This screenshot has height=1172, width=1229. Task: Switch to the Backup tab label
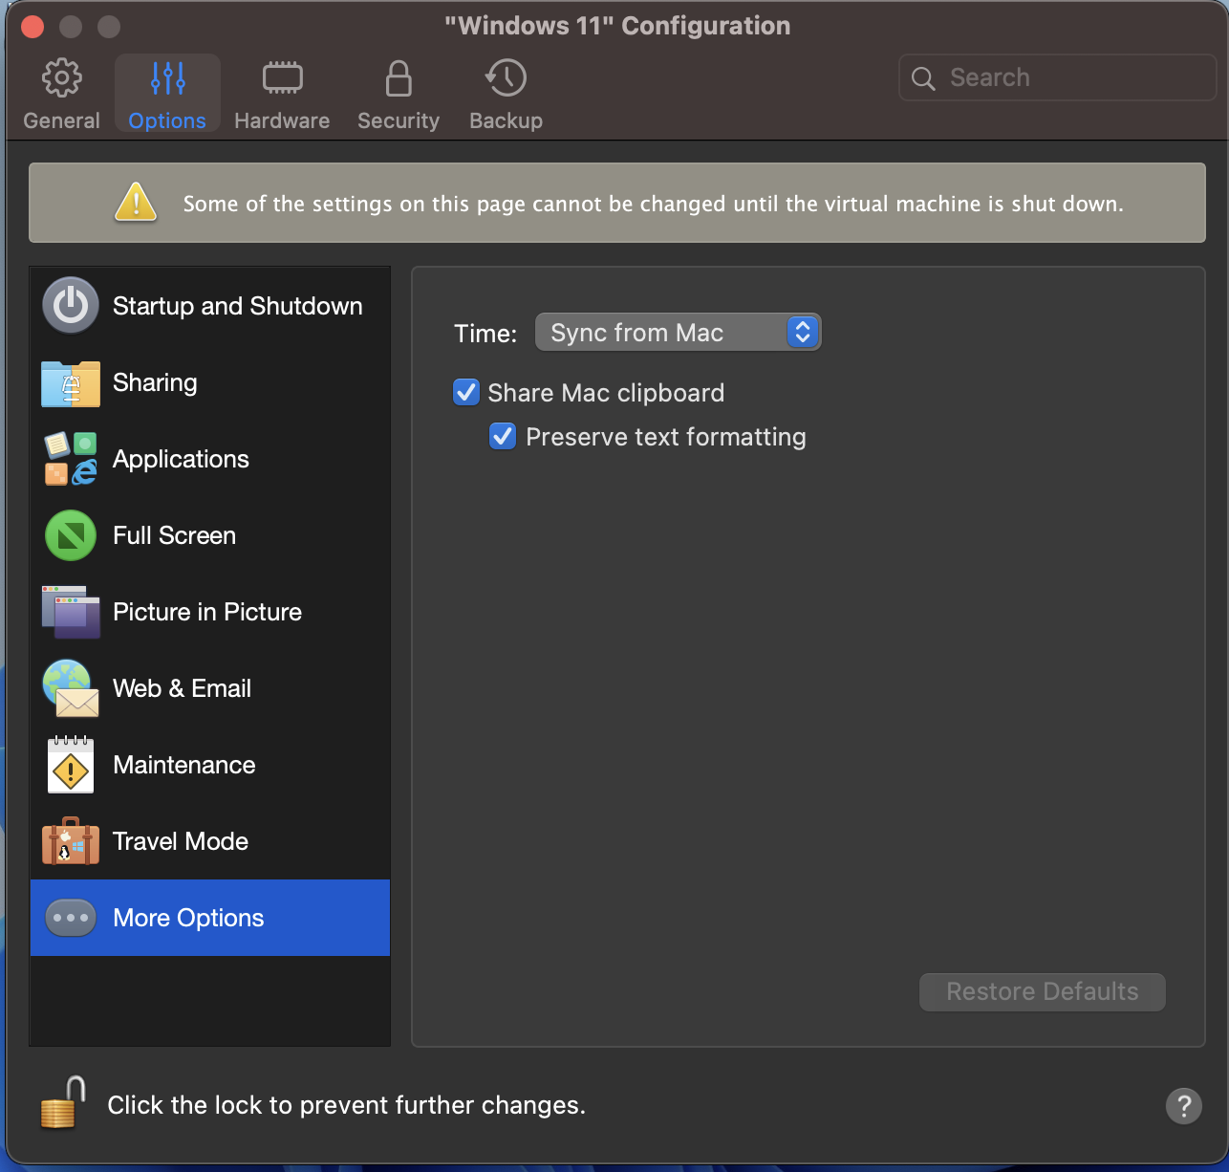[x=506, y=120]
